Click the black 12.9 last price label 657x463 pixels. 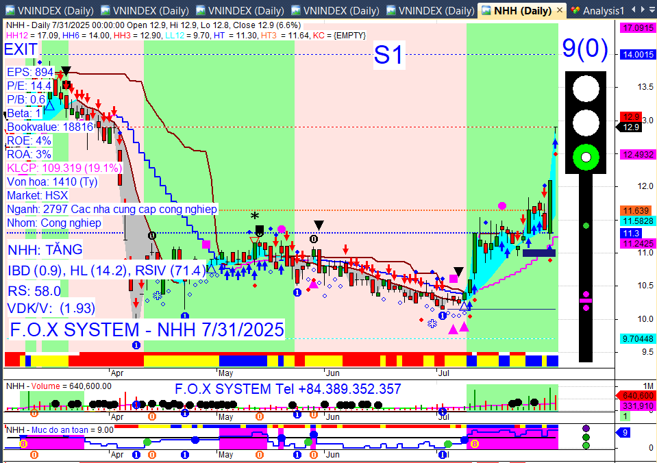coord(630,127)
